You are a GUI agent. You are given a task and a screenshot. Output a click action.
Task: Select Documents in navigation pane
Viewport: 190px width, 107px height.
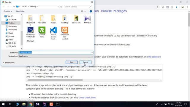click(x=11, y=26)
